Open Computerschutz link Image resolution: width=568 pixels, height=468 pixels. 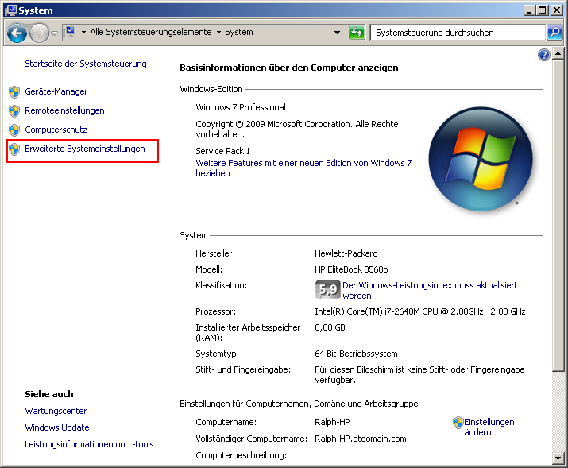56,130
